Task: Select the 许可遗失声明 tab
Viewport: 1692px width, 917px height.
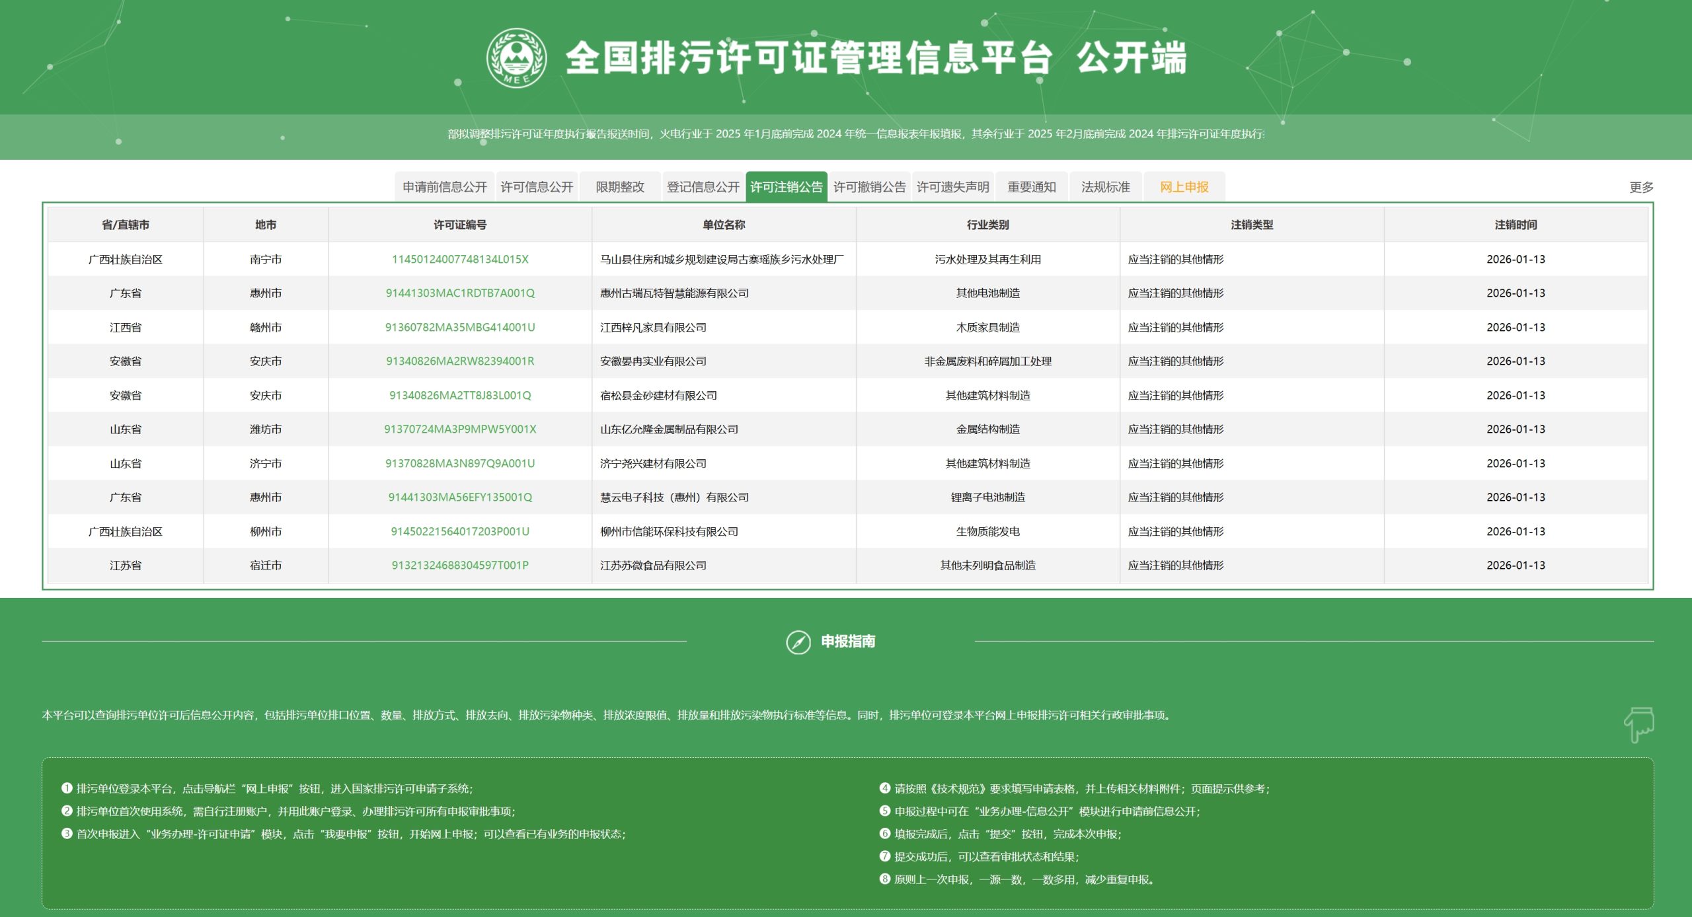Action: point(952,187)
